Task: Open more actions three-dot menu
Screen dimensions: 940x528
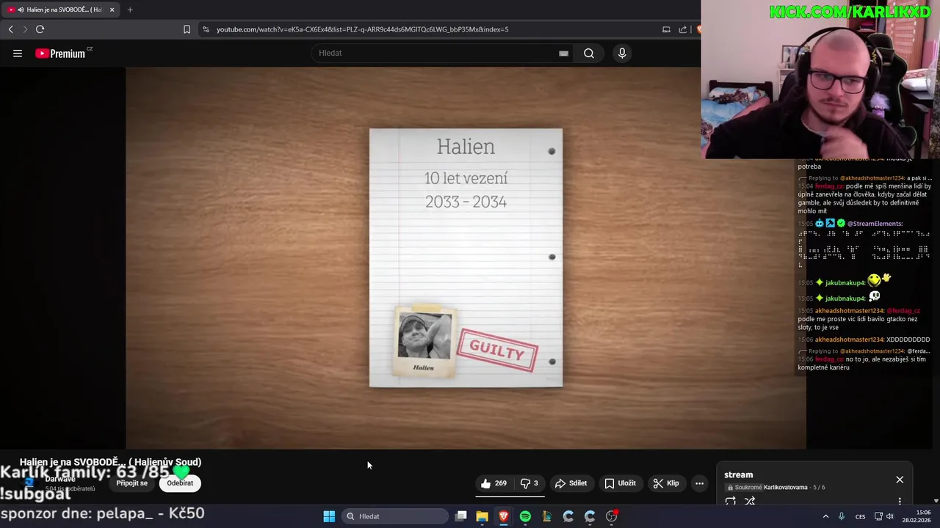Action: (x=699, y=483)
